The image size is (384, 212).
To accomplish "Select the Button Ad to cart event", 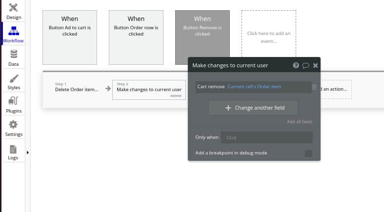I will click(x=70, y=38).
